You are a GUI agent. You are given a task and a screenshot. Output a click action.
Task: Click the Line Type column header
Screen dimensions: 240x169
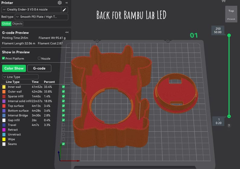(x=13, y=82)
